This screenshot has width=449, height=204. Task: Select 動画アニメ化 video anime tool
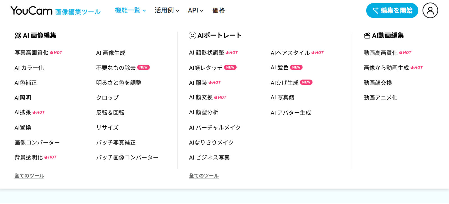(x=381, y=98)
